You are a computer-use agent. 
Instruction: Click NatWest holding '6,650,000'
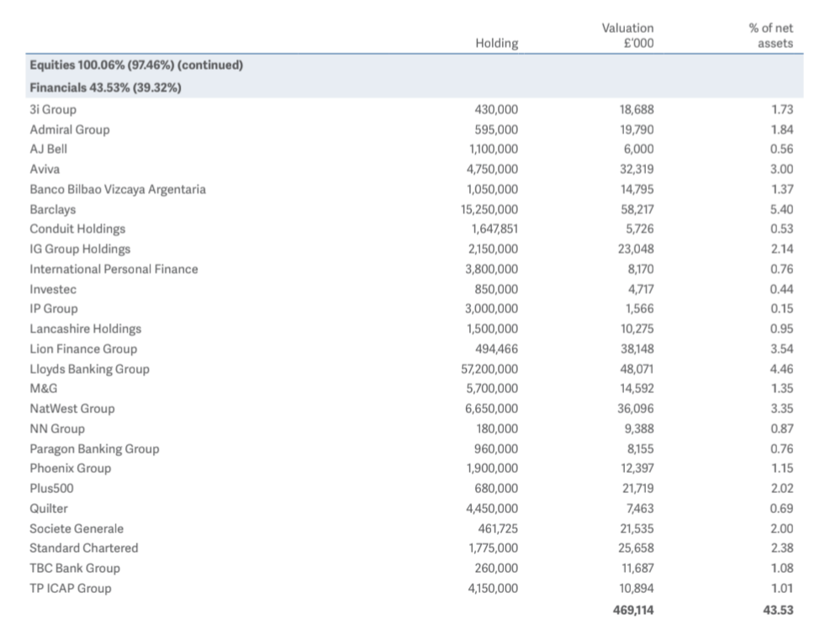pyautogui.click(x=491, y=409)
